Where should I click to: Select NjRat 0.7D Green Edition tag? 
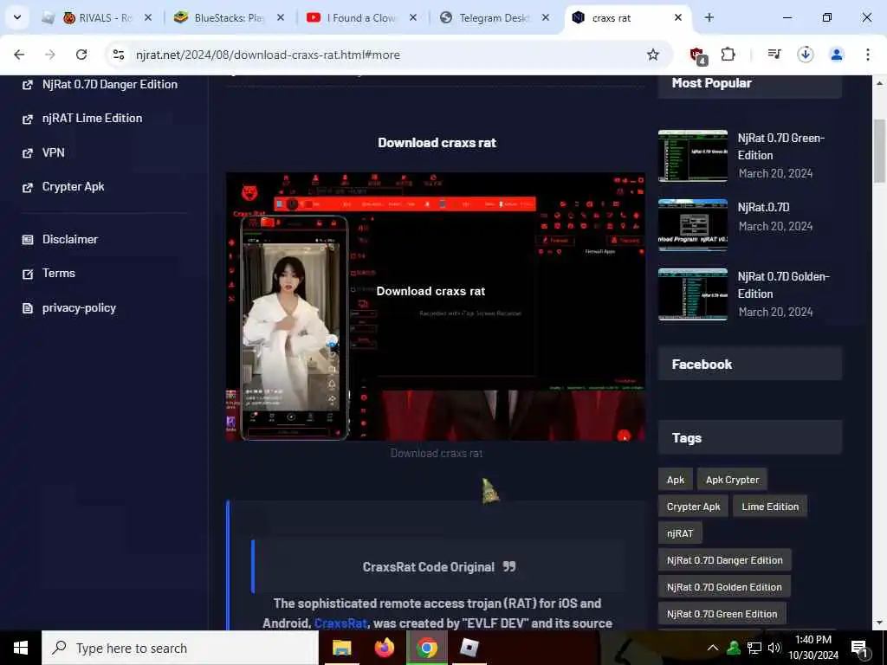pos(722,614)
